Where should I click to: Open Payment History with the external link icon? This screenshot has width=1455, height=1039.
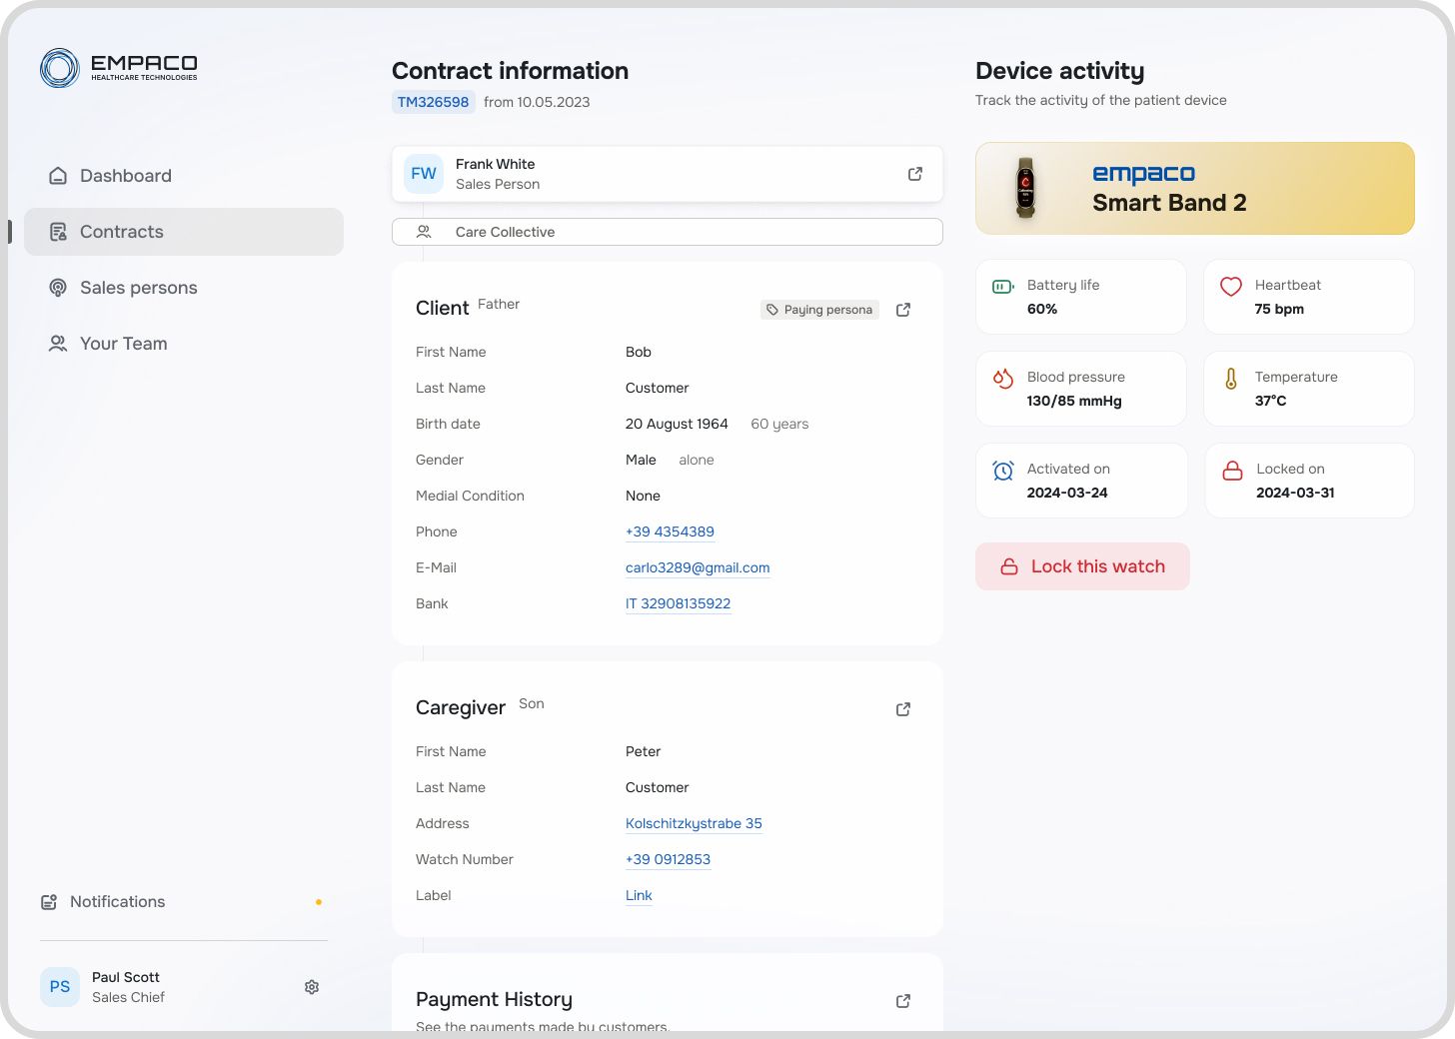(903, 1001)
